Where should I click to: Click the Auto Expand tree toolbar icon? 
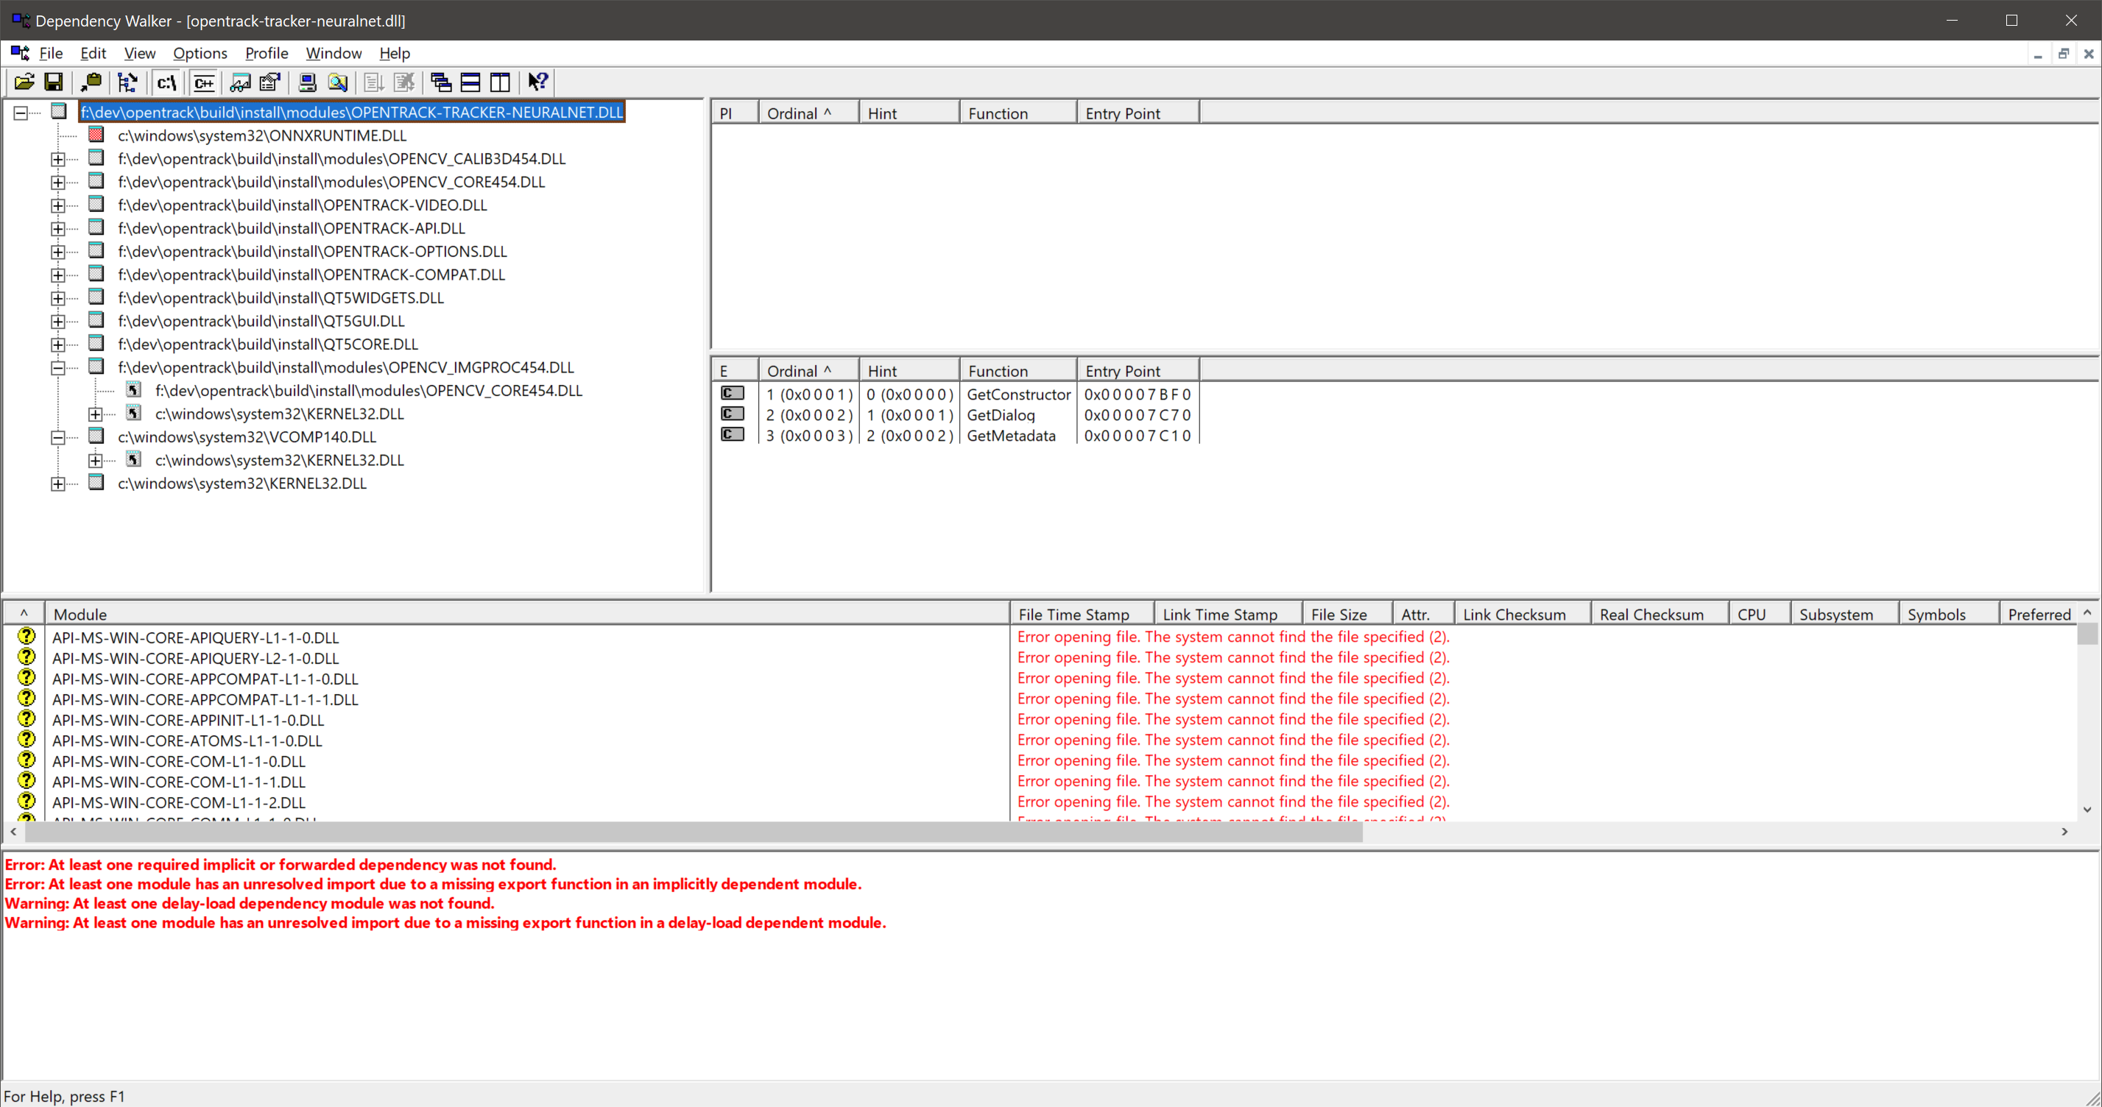127,82
